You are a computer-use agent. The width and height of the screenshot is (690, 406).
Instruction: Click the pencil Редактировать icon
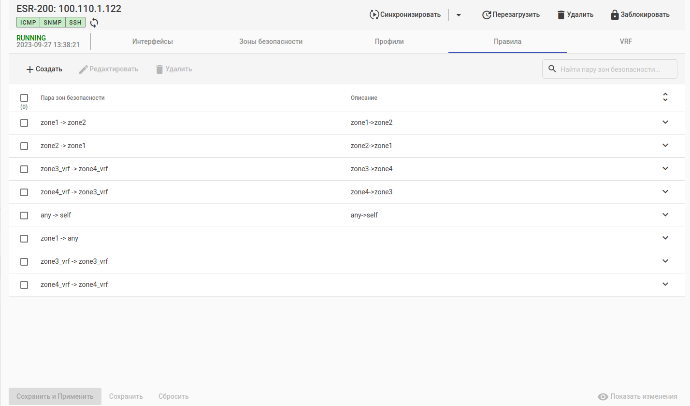click(83, 69)
